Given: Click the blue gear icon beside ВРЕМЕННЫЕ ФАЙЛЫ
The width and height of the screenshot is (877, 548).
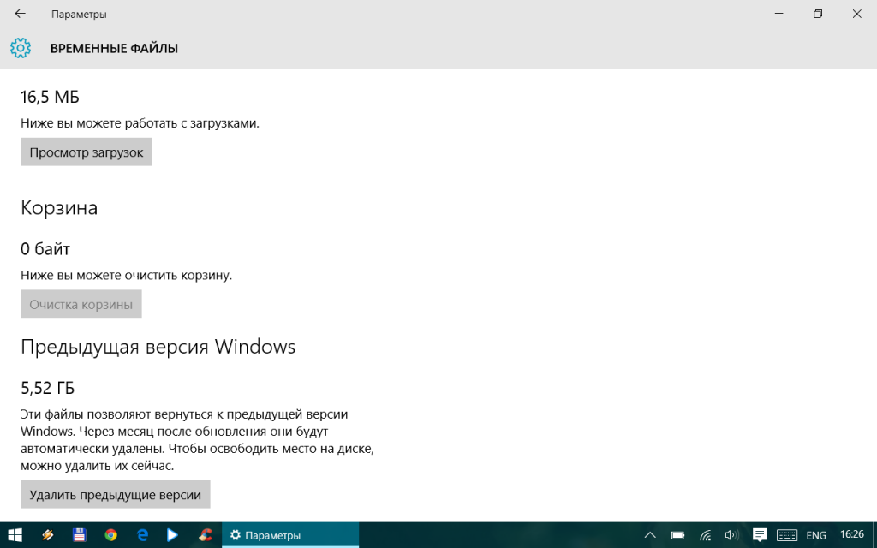Looking at the screenshot, I should [19, 48].
